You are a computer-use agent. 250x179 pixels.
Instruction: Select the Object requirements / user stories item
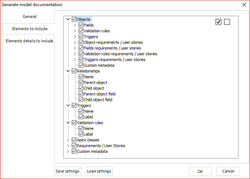[113, 42]
